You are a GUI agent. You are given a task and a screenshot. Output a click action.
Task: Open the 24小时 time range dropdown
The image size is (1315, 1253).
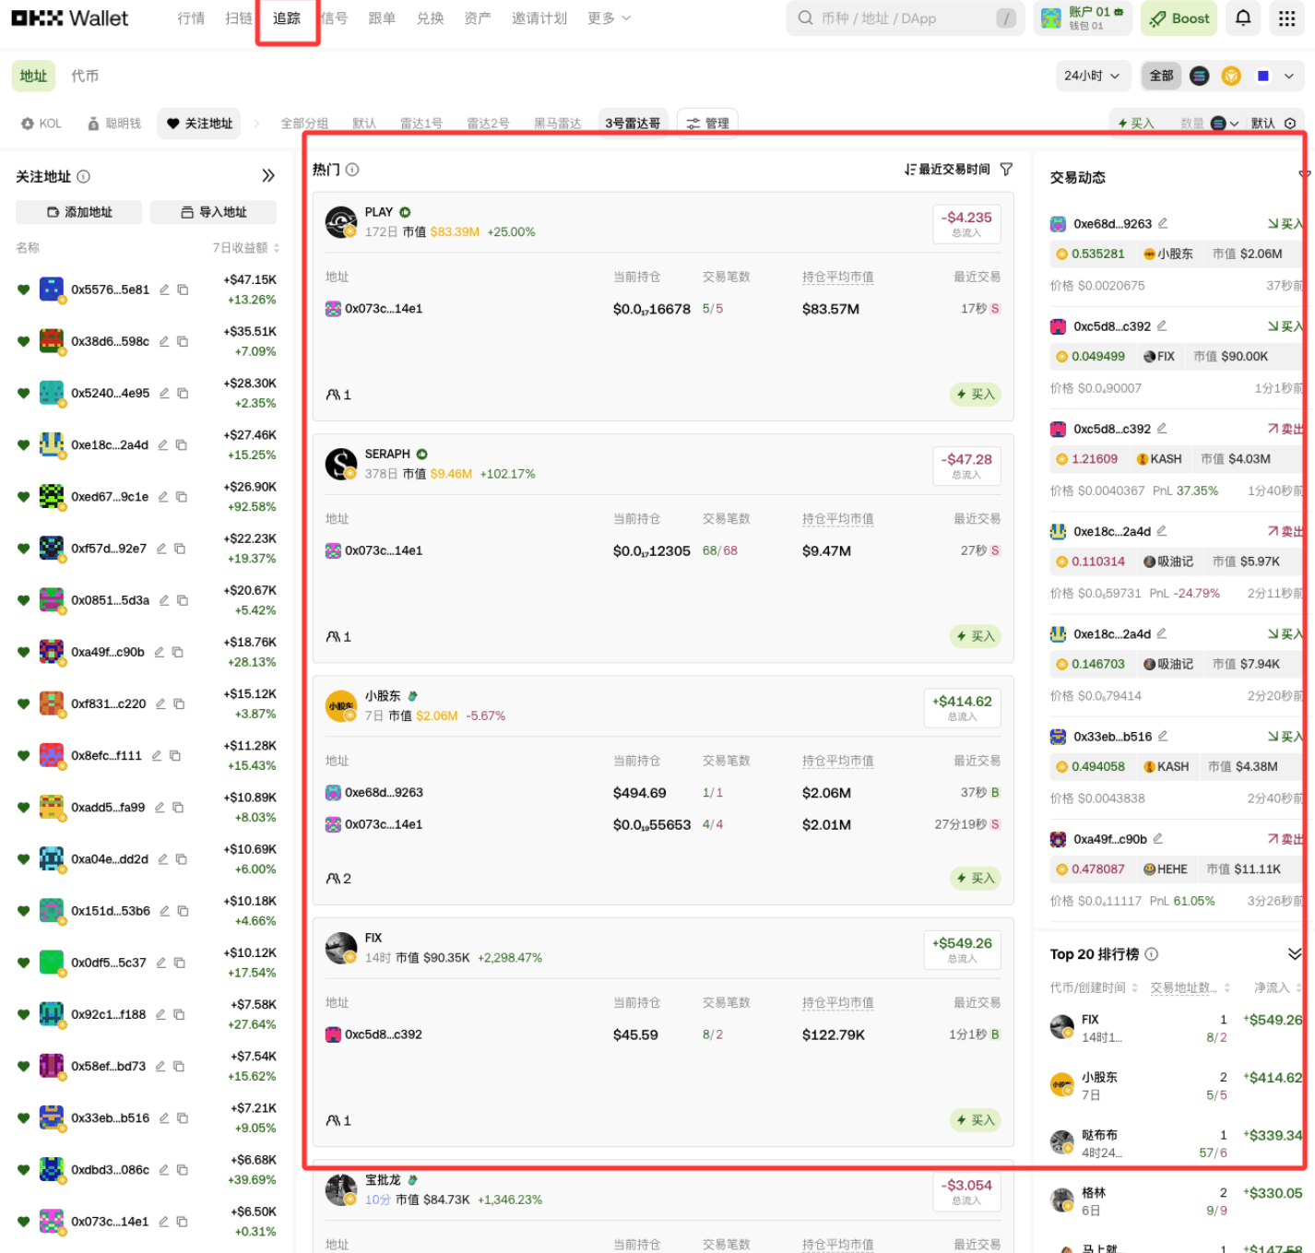(x=1092, y=77)
